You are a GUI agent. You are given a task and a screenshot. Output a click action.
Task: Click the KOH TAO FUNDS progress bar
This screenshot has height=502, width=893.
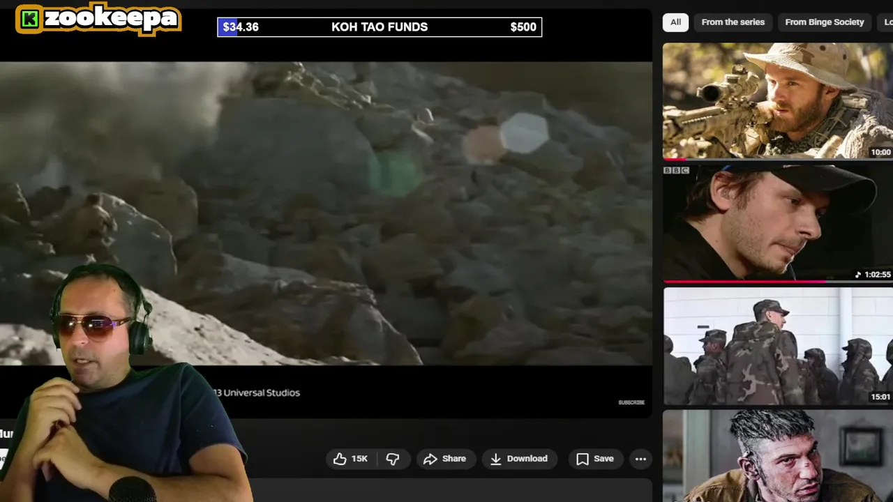pyautogui.click(x=380, y=27)
